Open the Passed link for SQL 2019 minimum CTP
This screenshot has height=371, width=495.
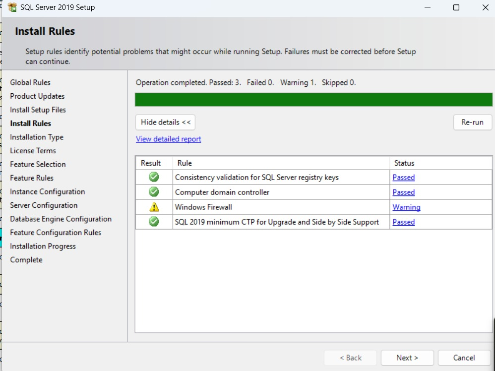tap(403, 222)
